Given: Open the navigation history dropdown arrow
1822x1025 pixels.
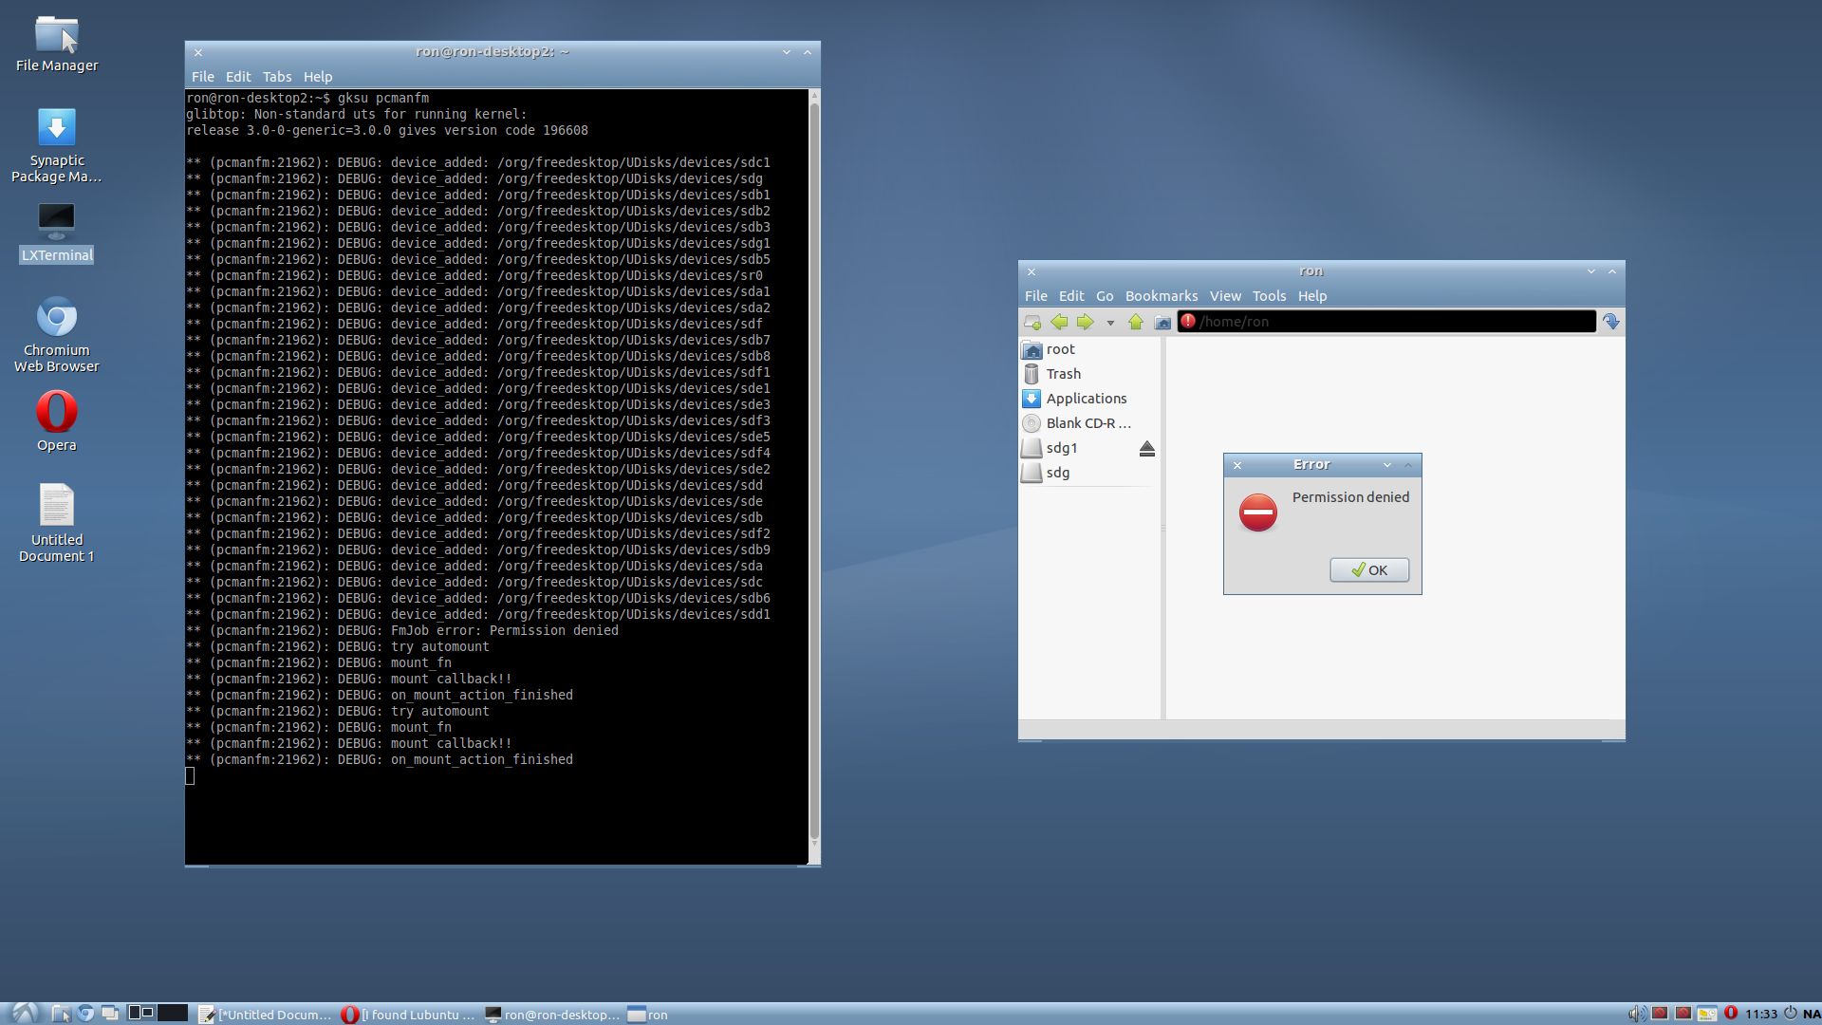Looking at the screenshot, I should coord(1110,323).
